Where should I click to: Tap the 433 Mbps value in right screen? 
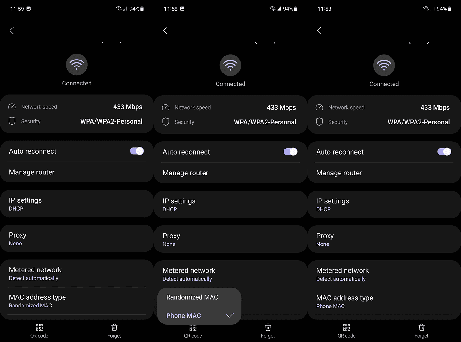435,107
